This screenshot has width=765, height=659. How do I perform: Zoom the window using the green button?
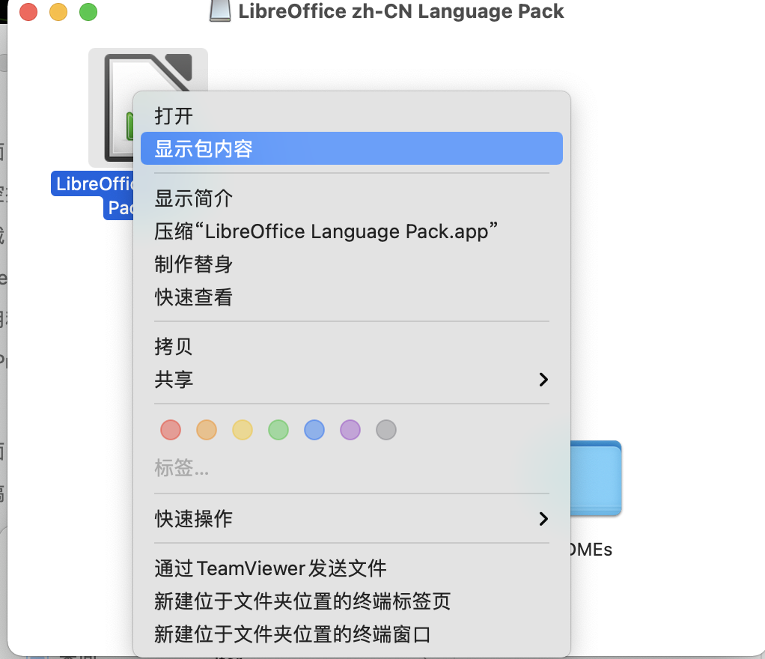coord(88,12)
